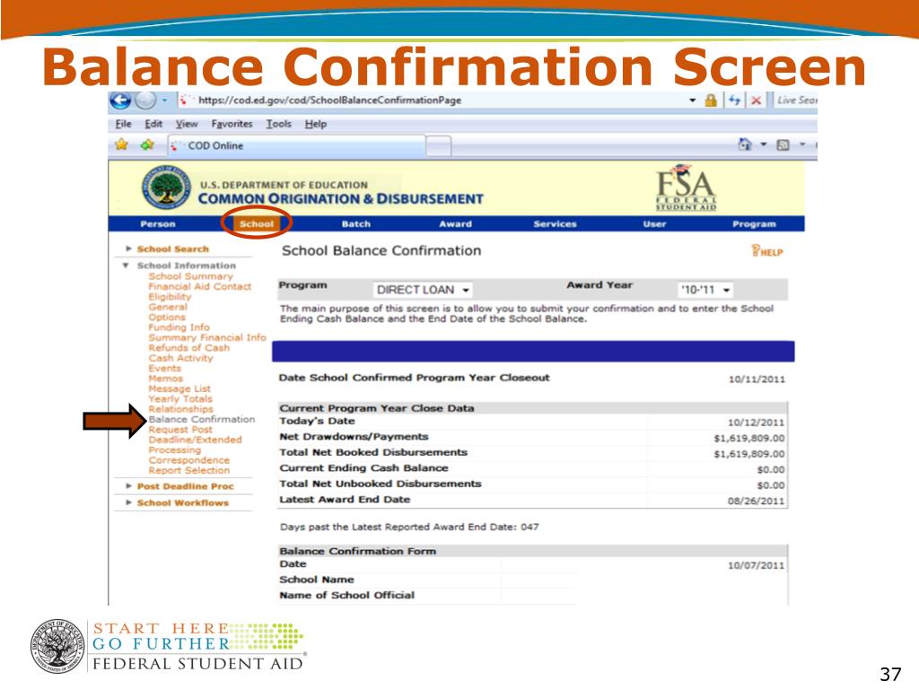Open the Edit menu
The width and height of the screenshot is (919, 689).
153,124
